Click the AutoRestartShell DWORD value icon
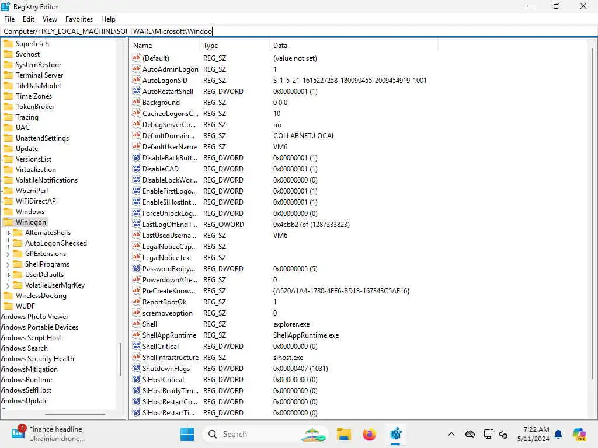The width and height of the screenshot is (598, 448). point(137,91)
